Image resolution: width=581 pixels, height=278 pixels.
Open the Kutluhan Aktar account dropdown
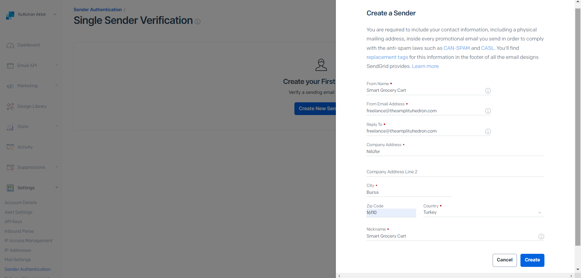tap(55, 14)
